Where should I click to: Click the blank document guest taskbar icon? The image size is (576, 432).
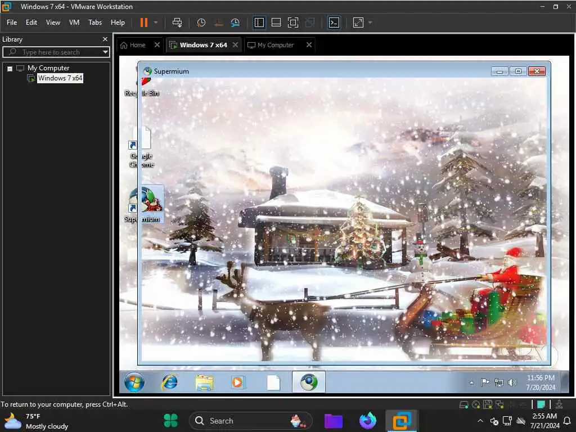point(273,382)
